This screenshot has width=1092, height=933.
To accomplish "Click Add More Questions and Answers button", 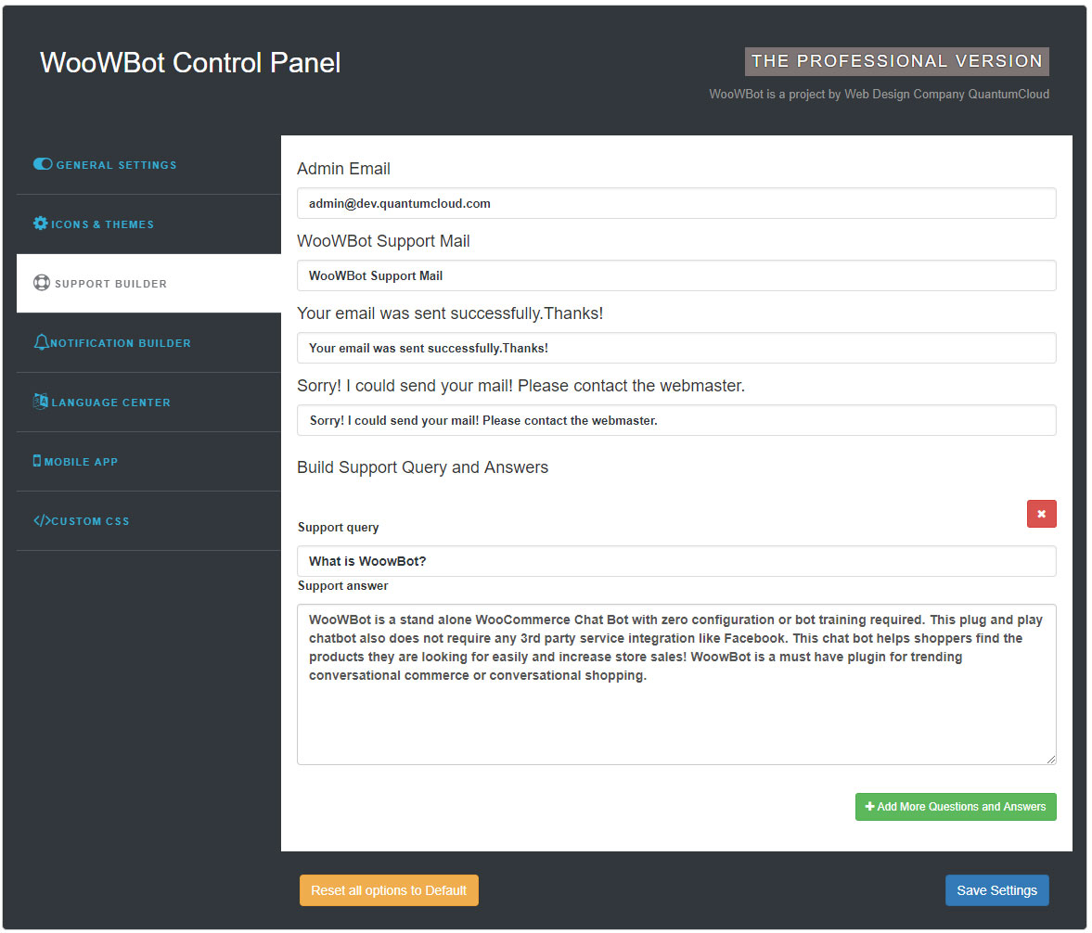I will point(956,807).
